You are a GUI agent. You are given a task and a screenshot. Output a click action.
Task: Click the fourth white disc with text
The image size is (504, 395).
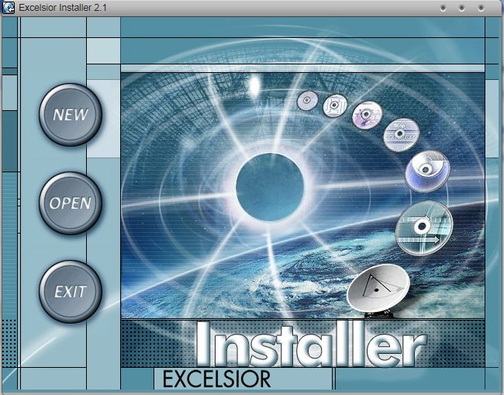pos(402,136)
